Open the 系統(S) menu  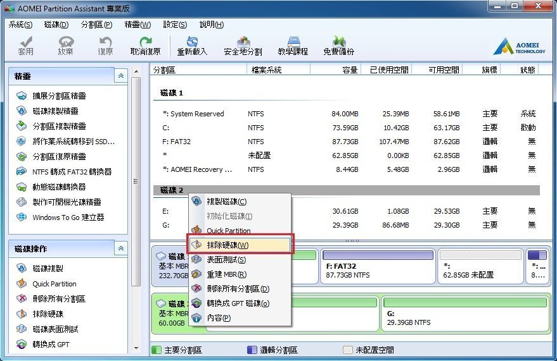click(20, 25)
